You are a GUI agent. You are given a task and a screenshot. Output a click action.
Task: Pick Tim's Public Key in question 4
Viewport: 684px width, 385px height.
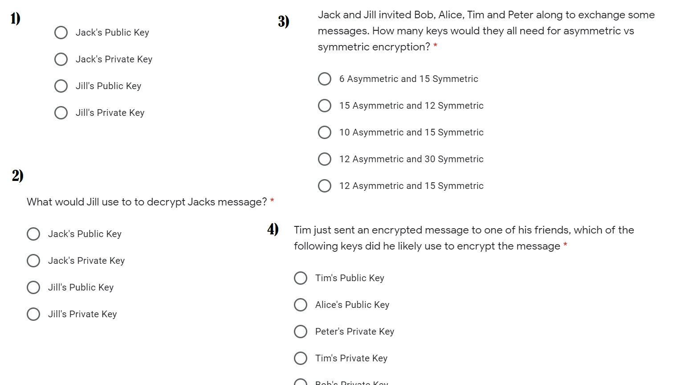pyautogui.click(x=301, y=278)
